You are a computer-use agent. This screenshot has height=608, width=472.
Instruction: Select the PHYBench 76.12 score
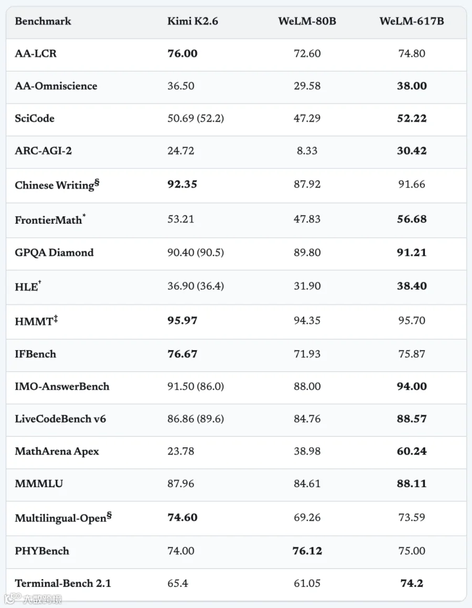(307, 551)
